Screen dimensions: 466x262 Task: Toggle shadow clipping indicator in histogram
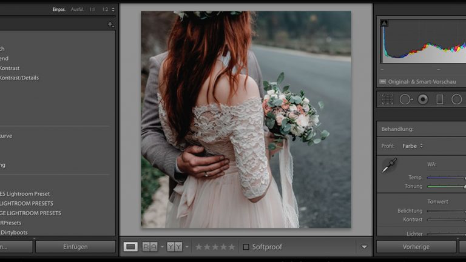pos(383,23)
